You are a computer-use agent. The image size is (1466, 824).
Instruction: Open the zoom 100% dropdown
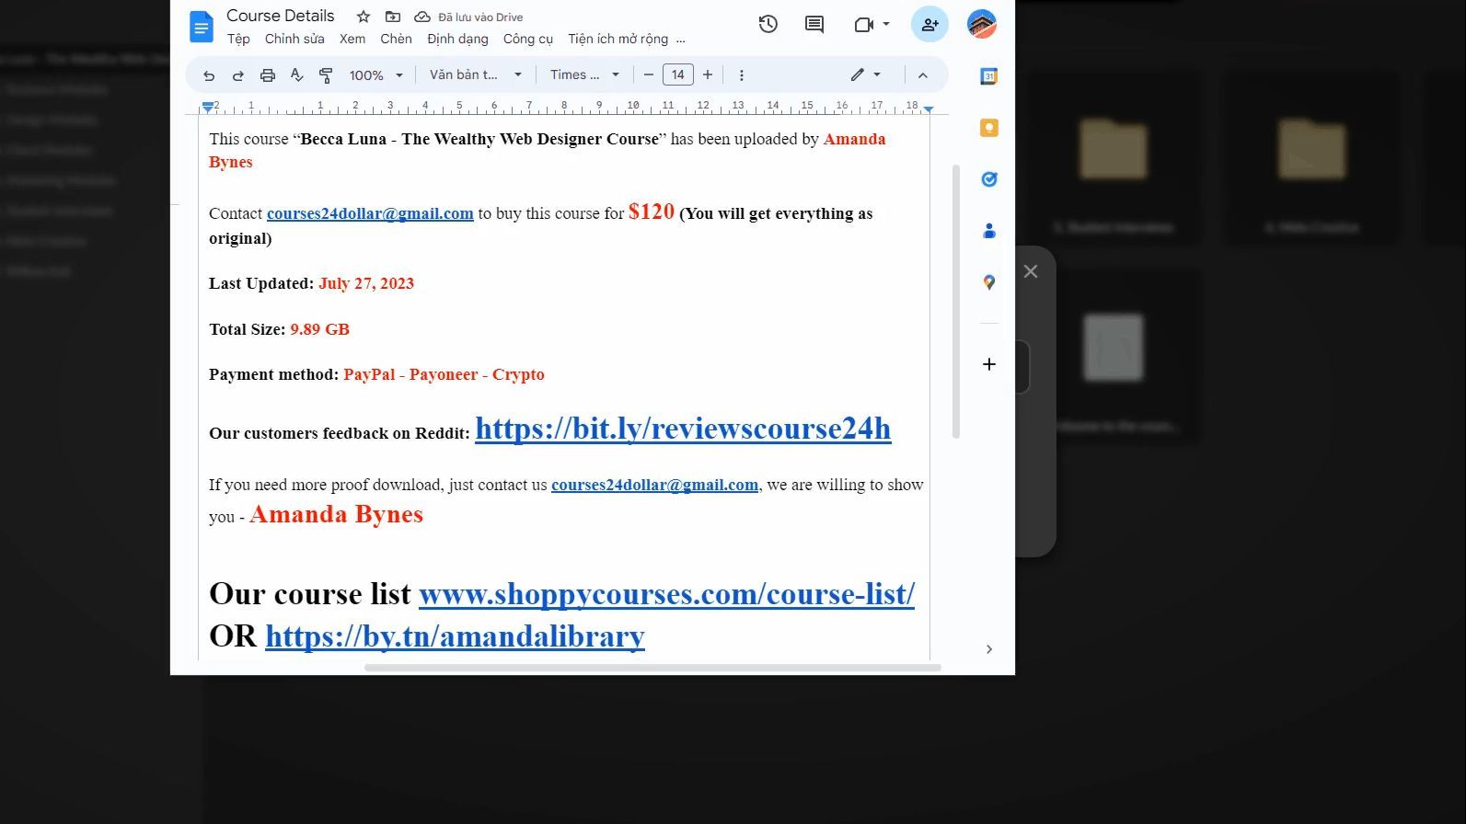[x=376, y=75]
